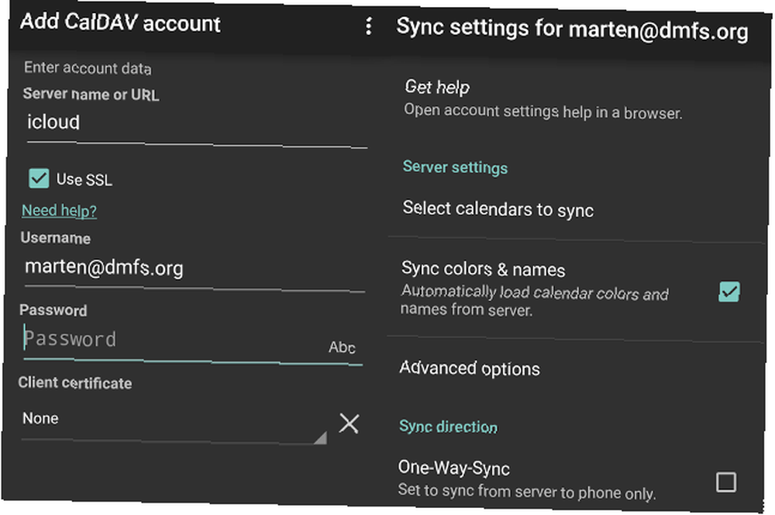The width and height of the screenshot is (775, 515).
Task: Click the Username label
Action: click(55, 238)
